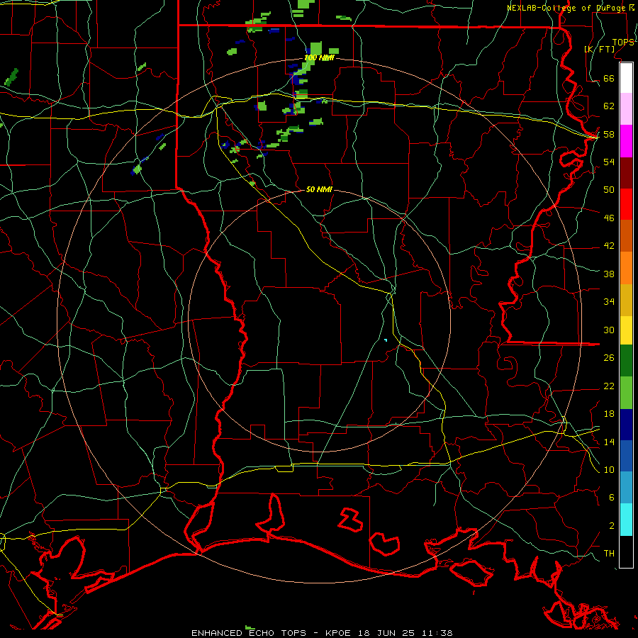The width and height of the screenshot is (638, 638).
Task: Click the "TOPS" legend title
Action: tap(623, 43)
